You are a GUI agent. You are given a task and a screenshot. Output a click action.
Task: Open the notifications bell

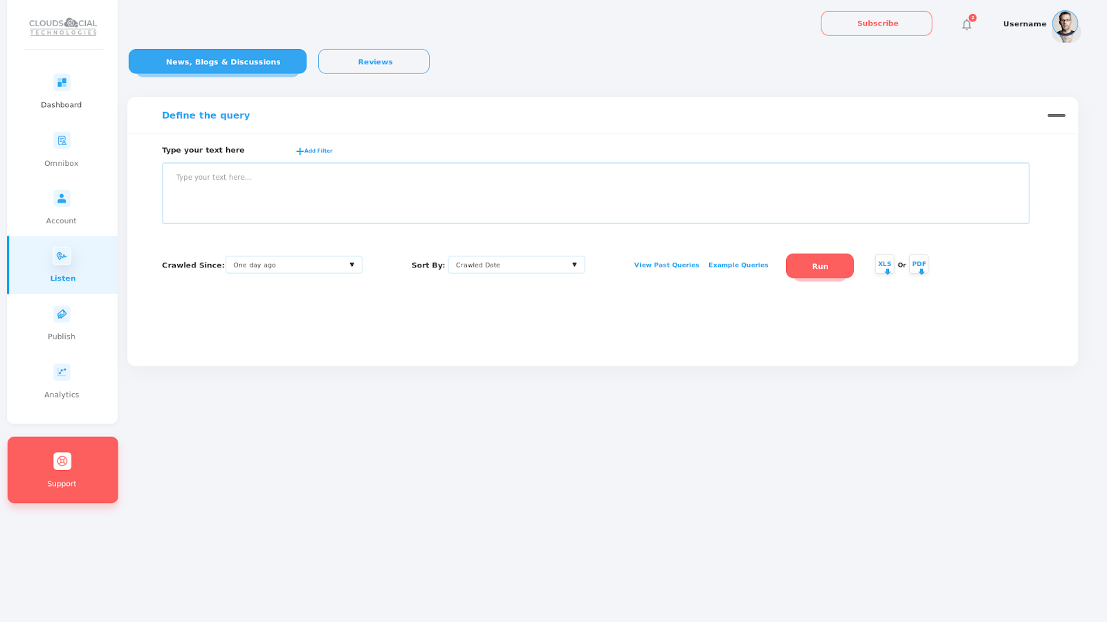(967, 25)
